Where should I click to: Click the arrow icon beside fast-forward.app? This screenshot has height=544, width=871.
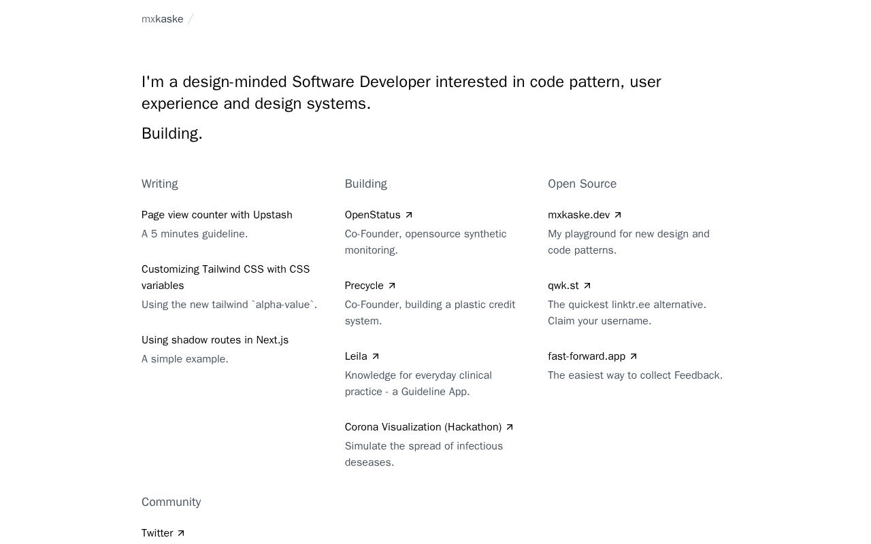point(634,356)
